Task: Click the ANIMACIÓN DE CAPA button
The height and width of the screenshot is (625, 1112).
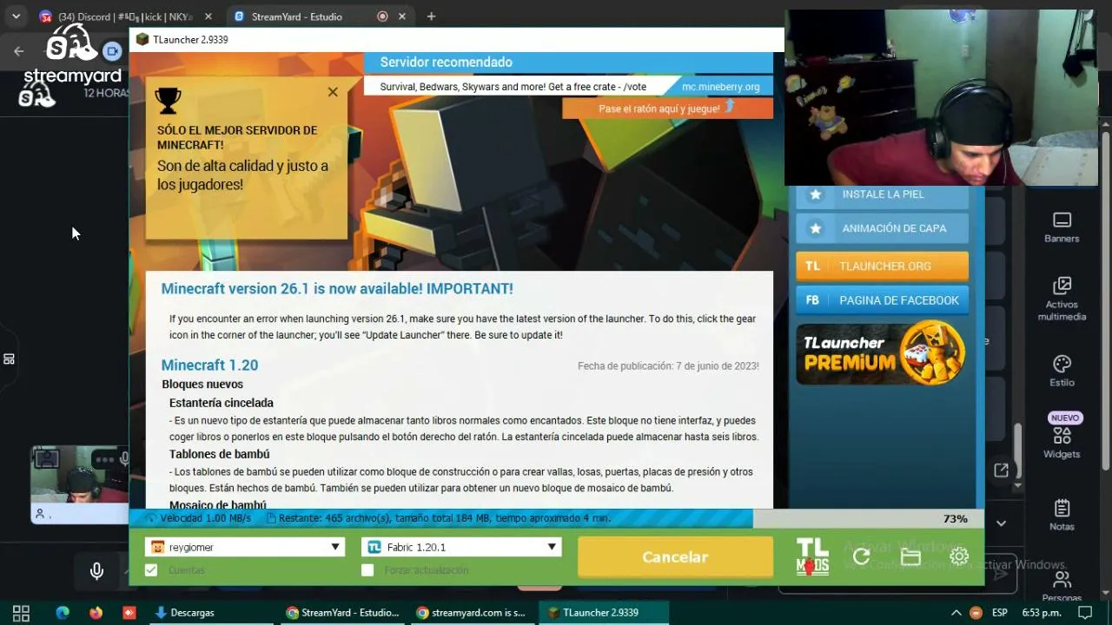Action: pos(882,228)
